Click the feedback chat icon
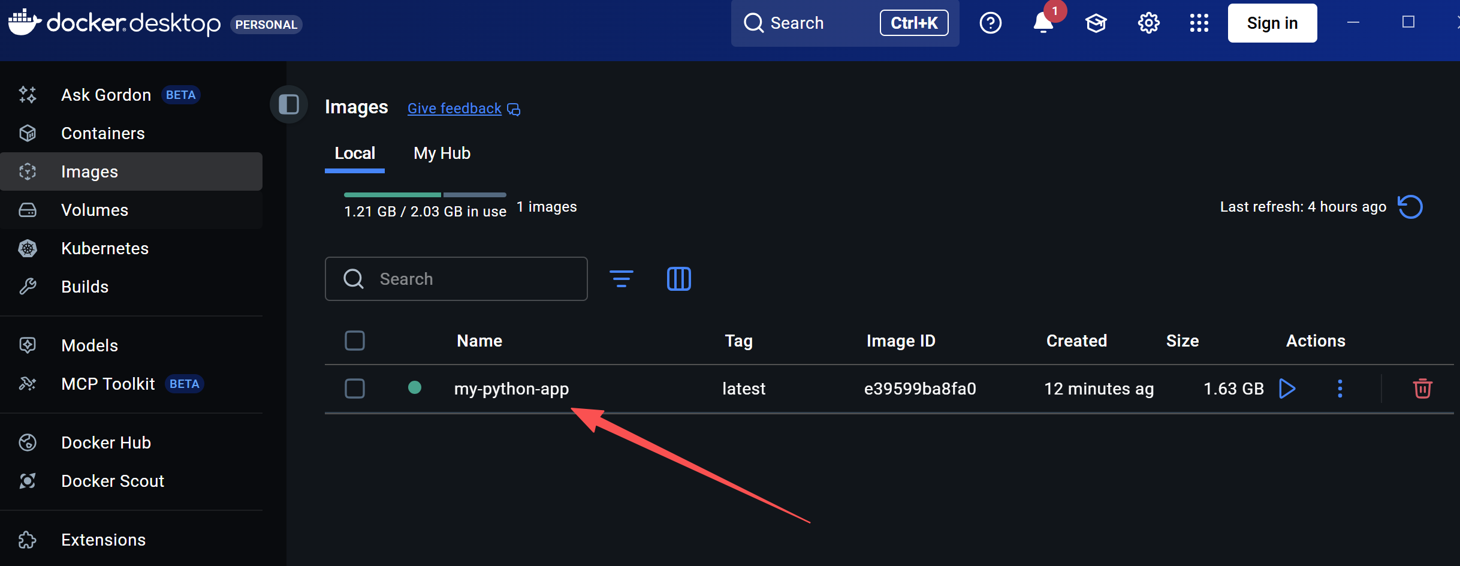This screenshot has width=1460, height=566. (514, 109)
